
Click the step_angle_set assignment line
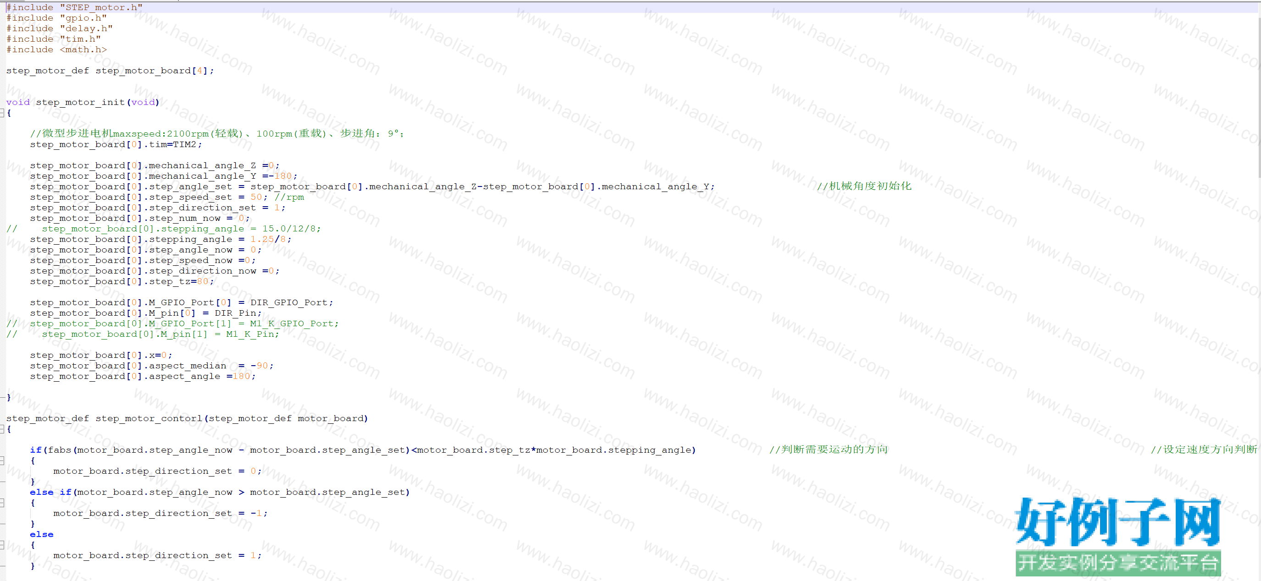point(372,187)
